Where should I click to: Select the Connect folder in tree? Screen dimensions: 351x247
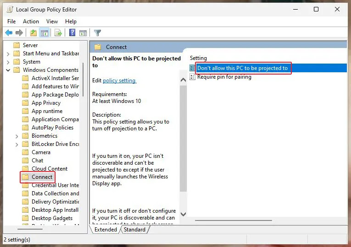click(x=42, y=177)
